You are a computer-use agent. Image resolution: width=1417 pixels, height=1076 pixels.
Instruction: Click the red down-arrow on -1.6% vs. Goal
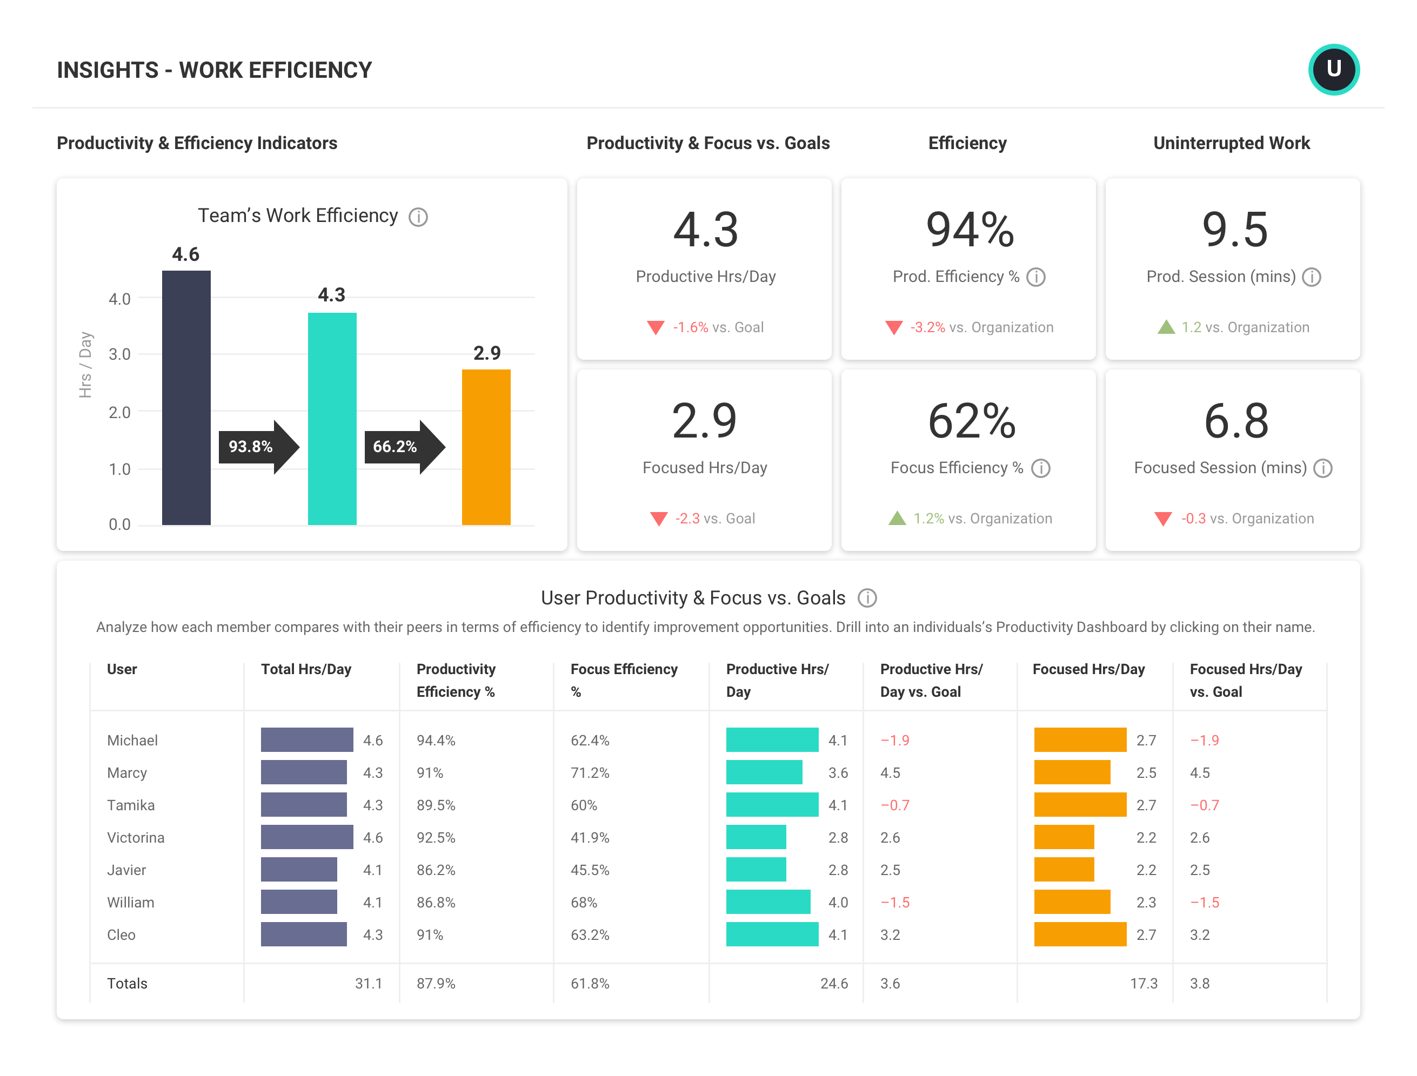(656, 327)
